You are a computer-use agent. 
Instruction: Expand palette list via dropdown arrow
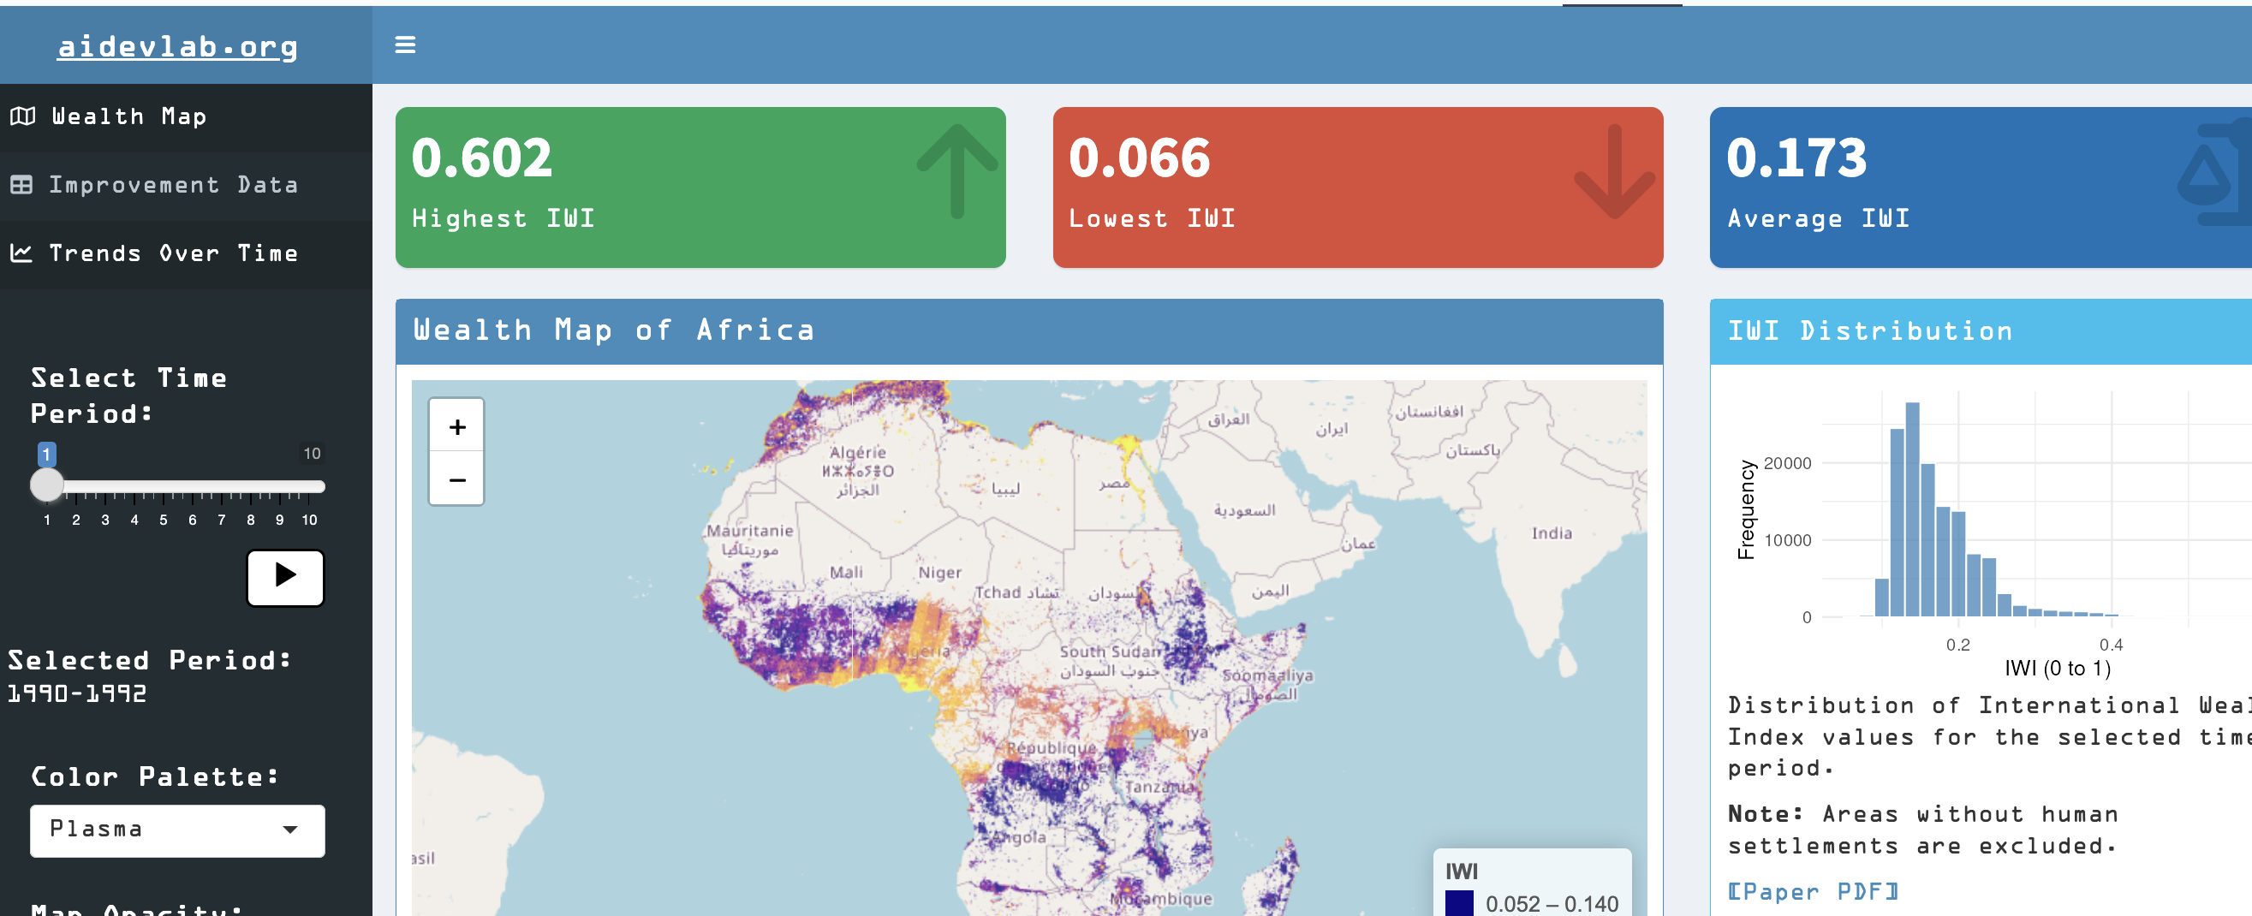(290, 830)
